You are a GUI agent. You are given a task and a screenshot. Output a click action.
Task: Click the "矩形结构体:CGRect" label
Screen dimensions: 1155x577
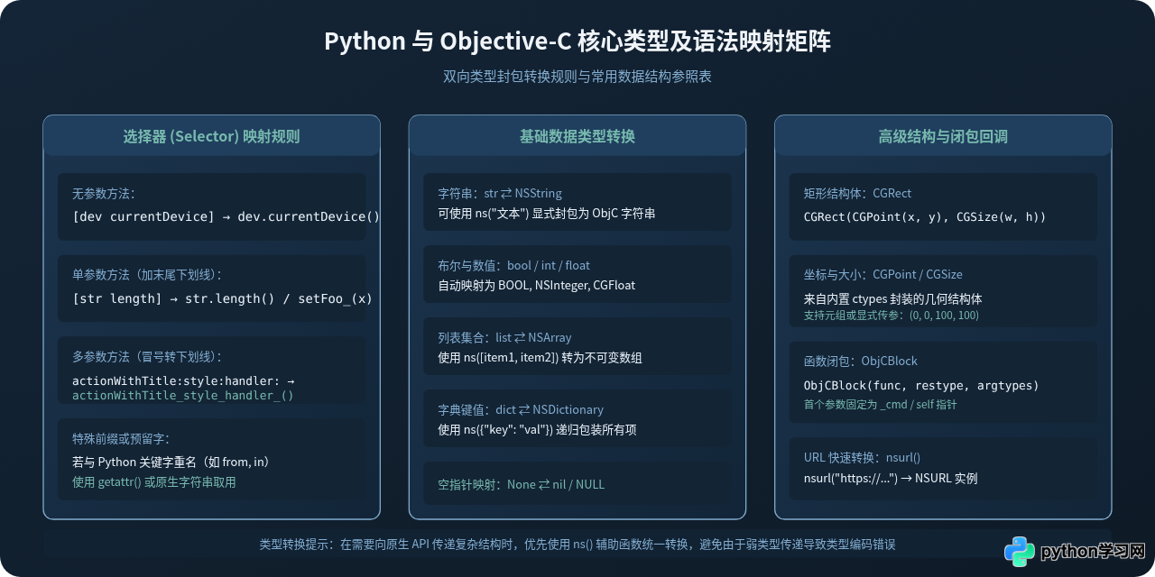tap(857, 193)
